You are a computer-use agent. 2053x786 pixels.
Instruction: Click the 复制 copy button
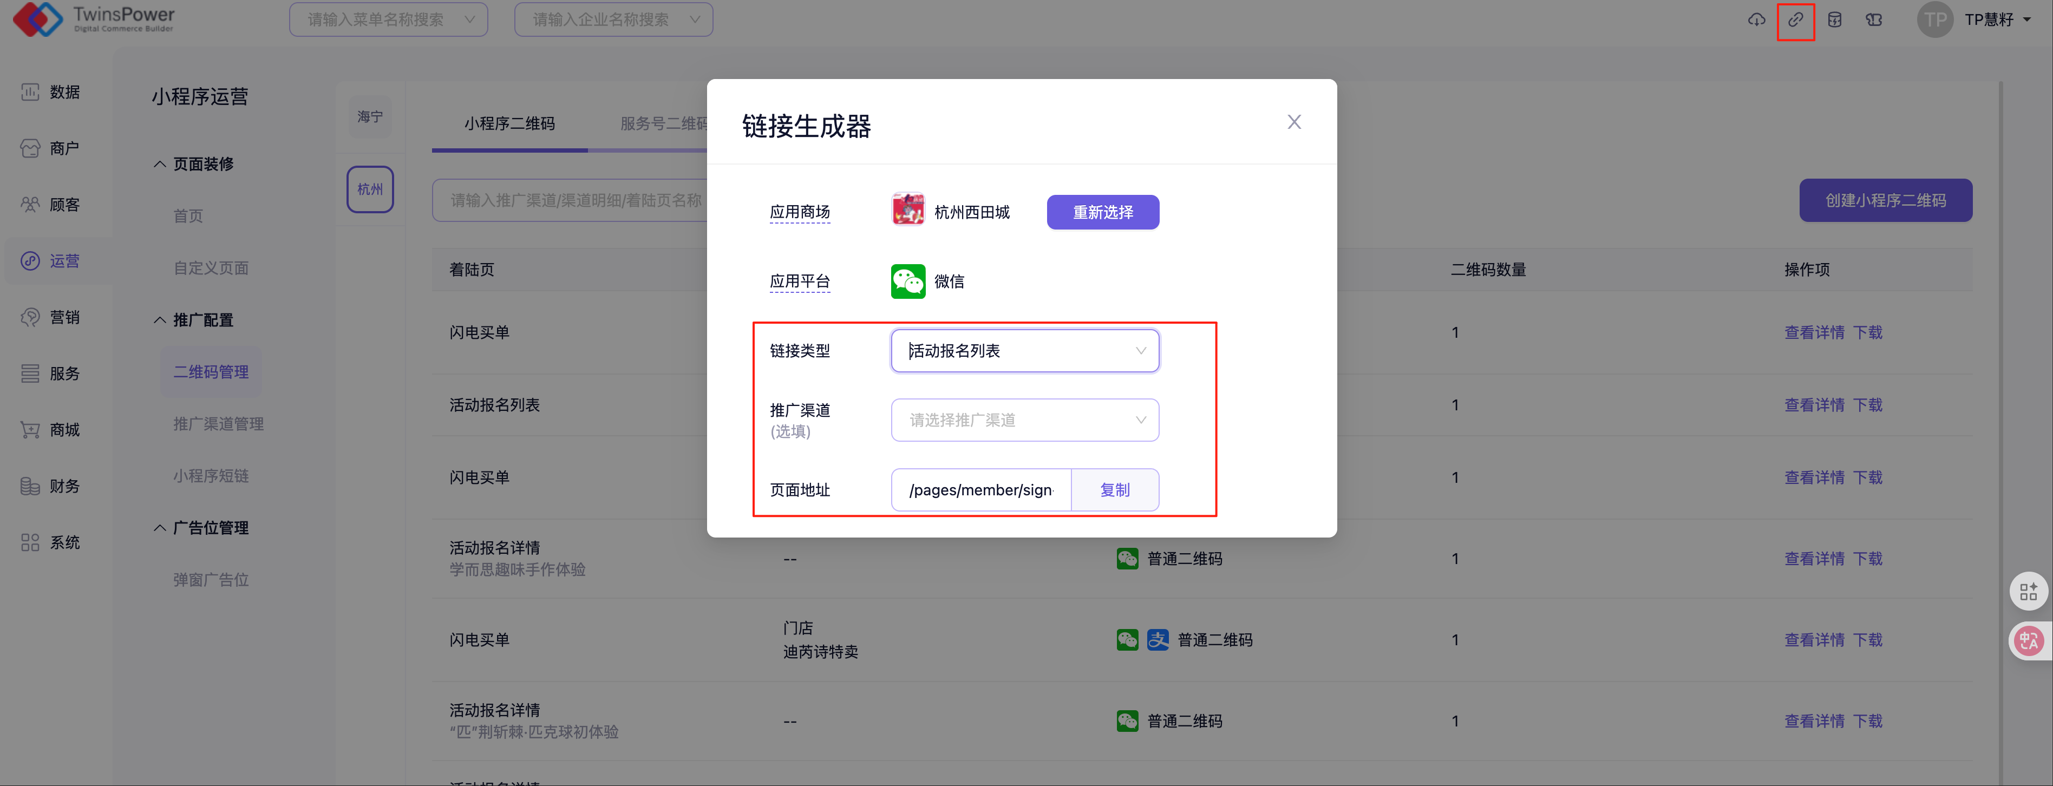coord(1114,489)
